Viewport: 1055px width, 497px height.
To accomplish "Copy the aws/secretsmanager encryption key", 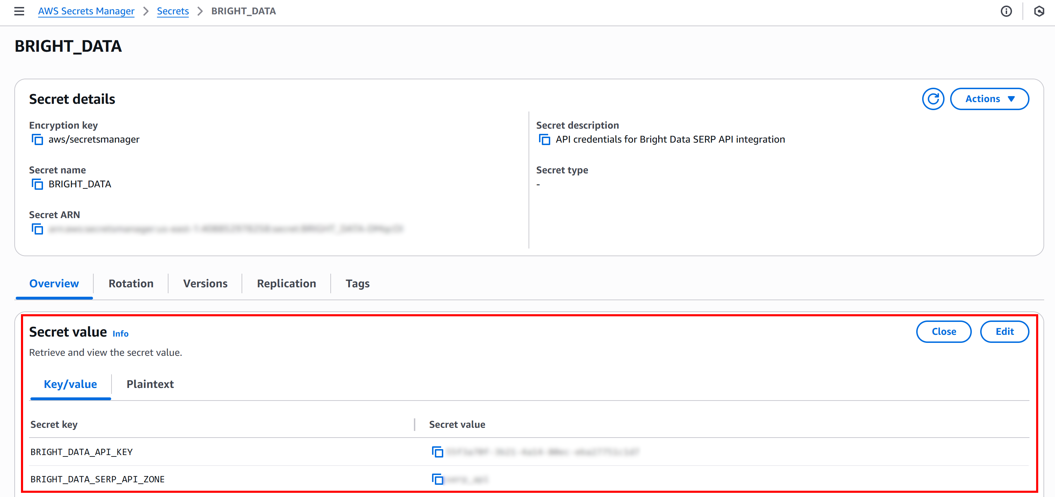I will pyautogui.click(x=37, y=139).
